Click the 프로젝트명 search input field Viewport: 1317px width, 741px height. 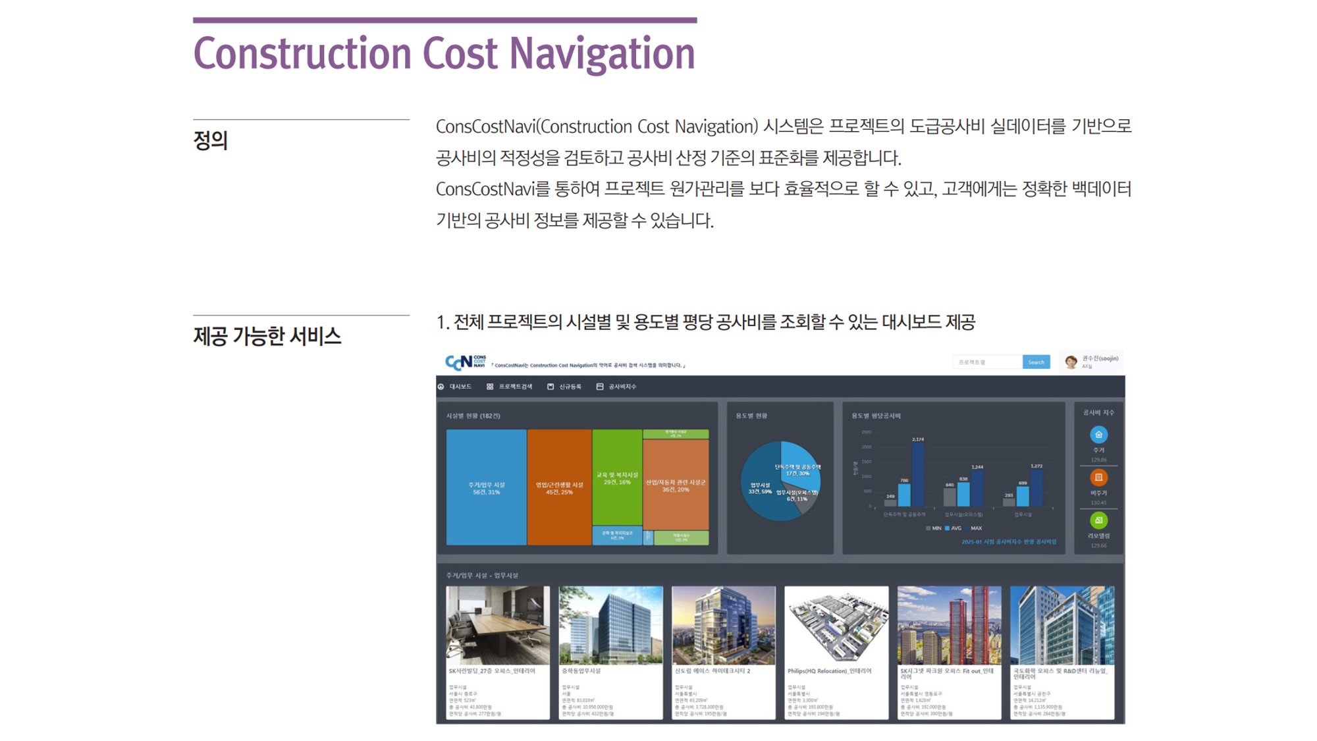point(988,362)
